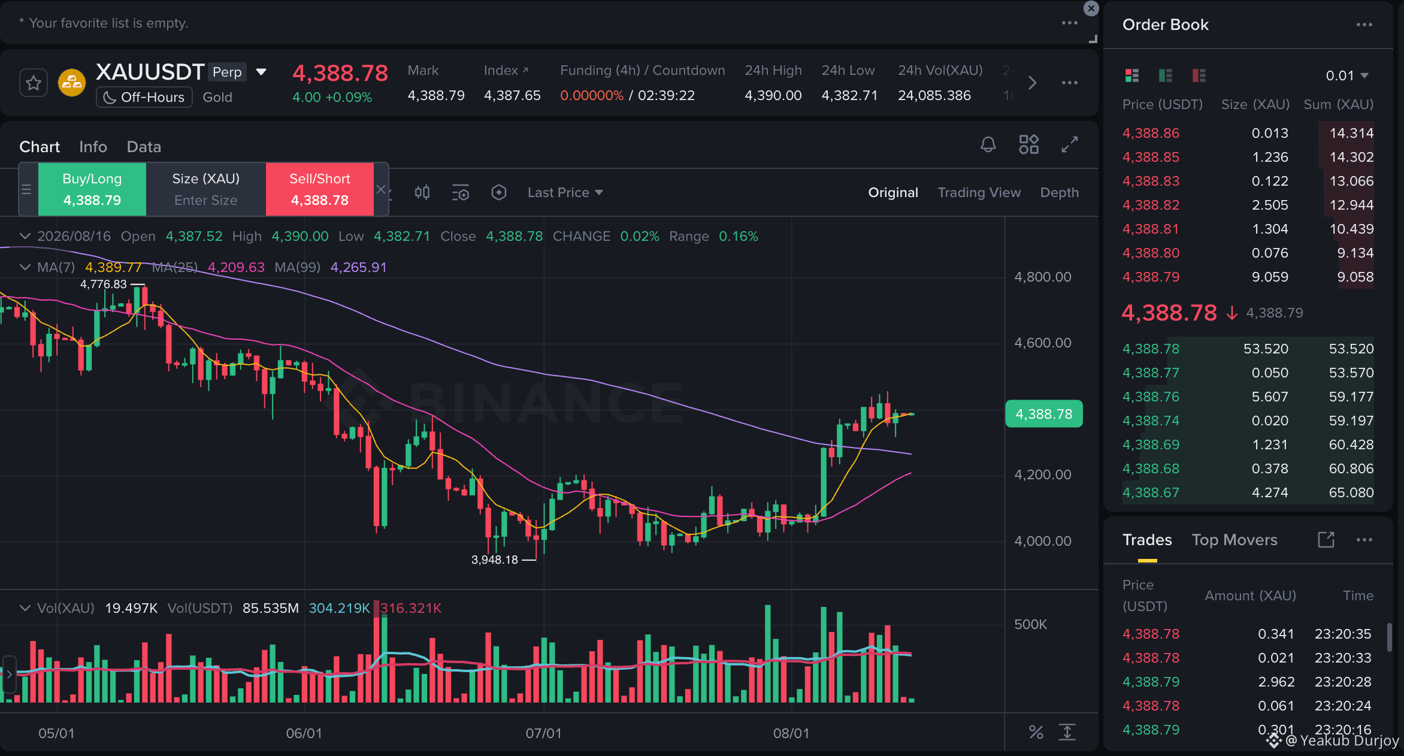
Task: Open the XAUUSDT symbol selector dropdown arrow
Action: click(261, 72)
